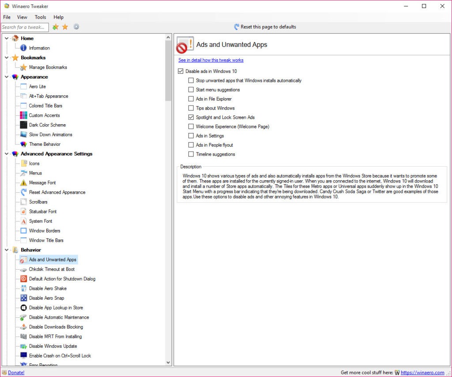Viewport: 452px width, 377px height.
Task: Click the tree scrollbar up arrow
Action: [168, 37]
